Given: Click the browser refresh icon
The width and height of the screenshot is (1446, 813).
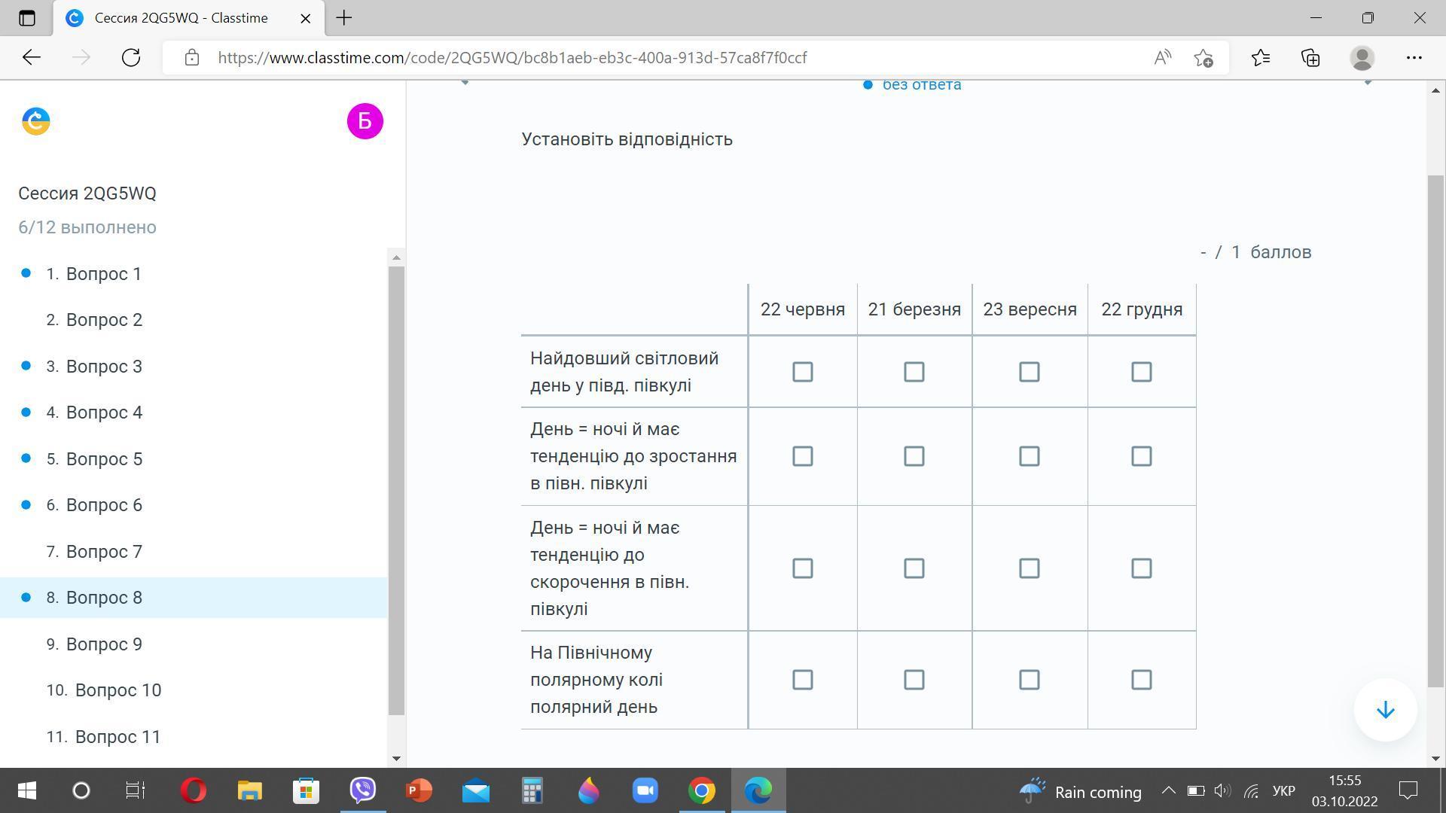Looking at the screenshot, I should 131,57.
